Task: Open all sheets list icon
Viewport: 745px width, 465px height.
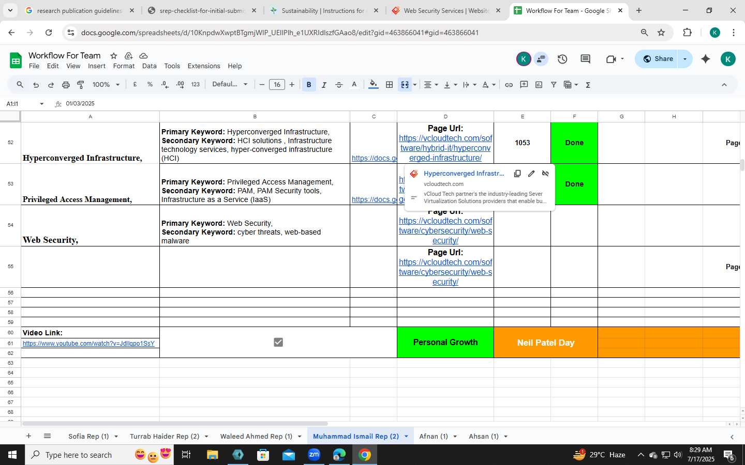Action: [47, 436]
